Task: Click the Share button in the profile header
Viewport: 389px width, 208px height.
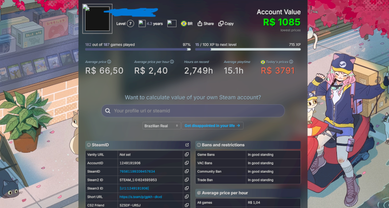Action: pyautogui.click(x=205, y=23)
